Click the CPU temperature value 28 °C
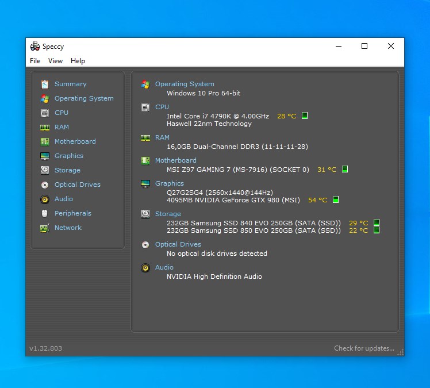This screenshot has width=430, height=388. 287,116
